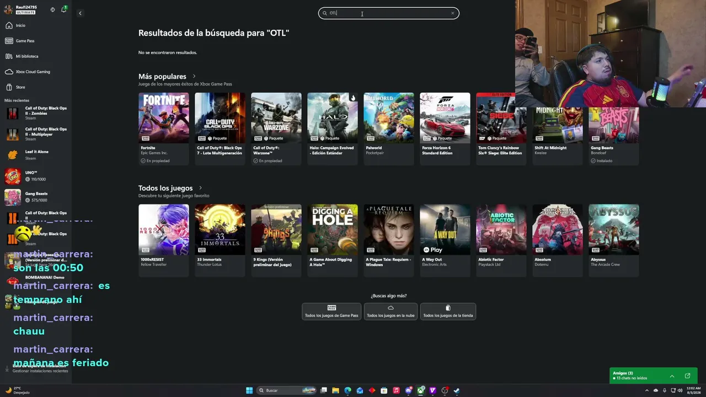The image size is (706, 397).
Task: Click the Xbox app taskbar icon
Action: click(421, 390)
